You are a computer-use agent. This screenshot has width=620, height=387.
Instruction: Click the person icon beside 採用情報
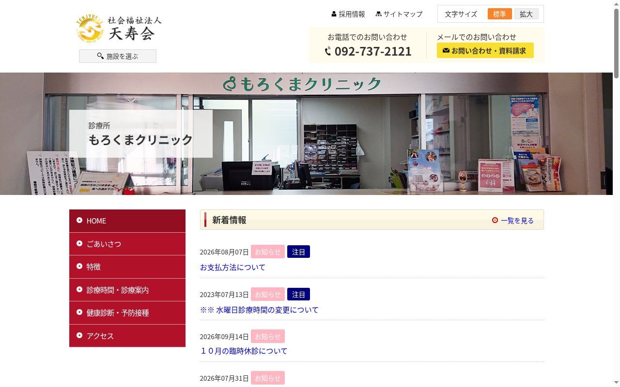pyautogui.click(x=334, y=14)
